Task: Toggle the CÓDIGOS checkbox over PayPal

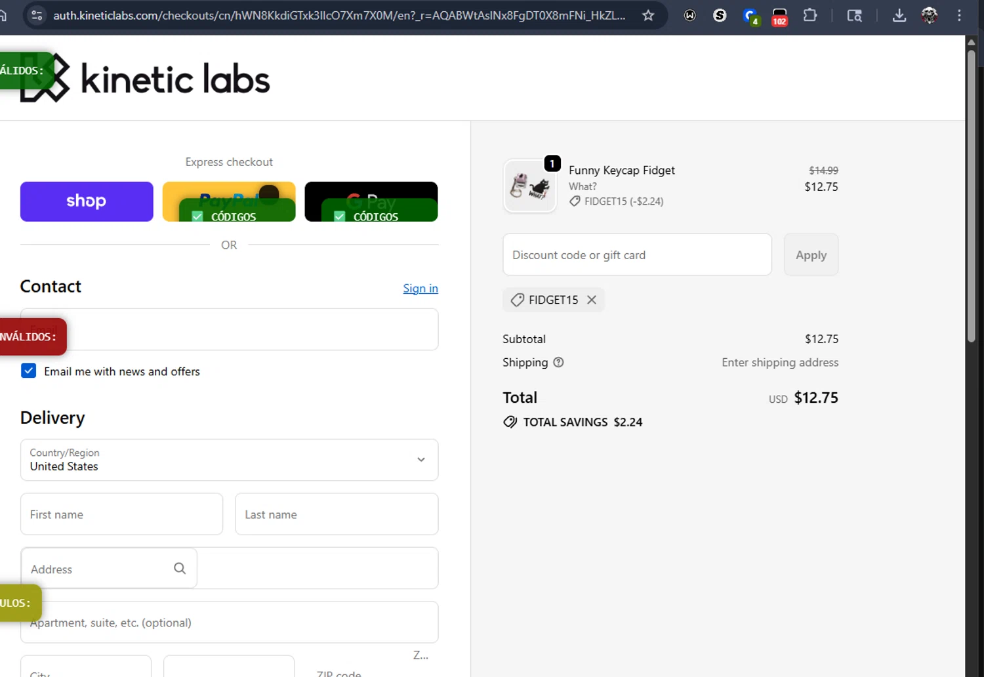Action: pyautogui.click(x=197, y=216)
